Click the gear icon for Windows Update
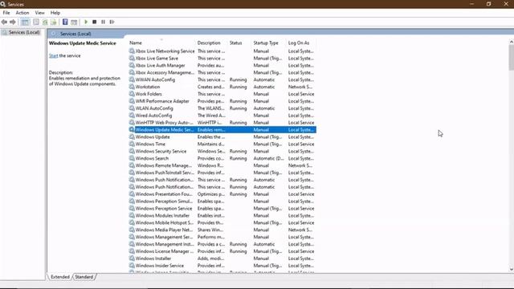Viewport: 514px width, 289px height. pos(132,137)
